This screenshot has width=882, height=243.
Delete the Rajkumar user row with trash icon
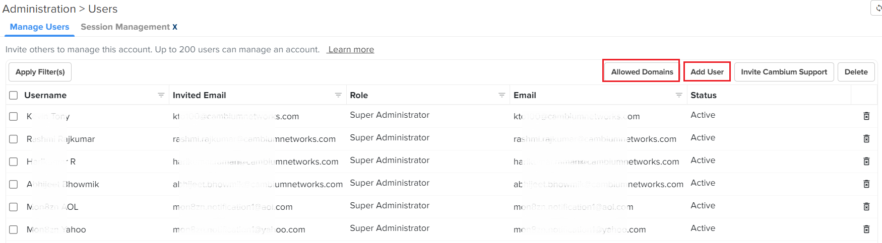(866, 139)
